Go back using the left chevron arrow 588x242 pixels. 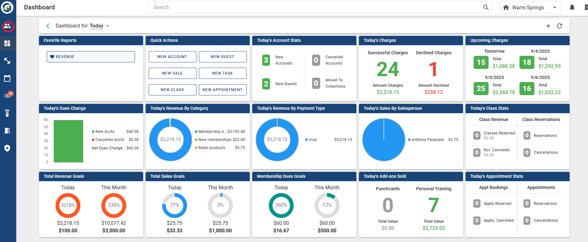48,26
